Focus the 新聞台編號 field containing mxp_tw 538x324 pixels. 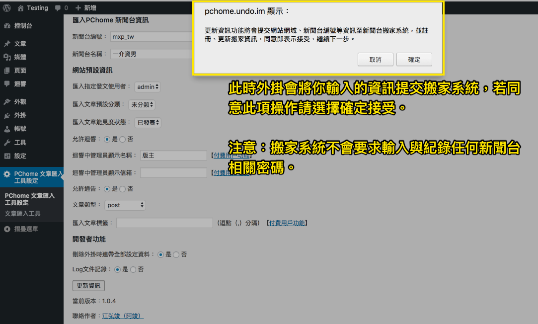click(153, 37)
